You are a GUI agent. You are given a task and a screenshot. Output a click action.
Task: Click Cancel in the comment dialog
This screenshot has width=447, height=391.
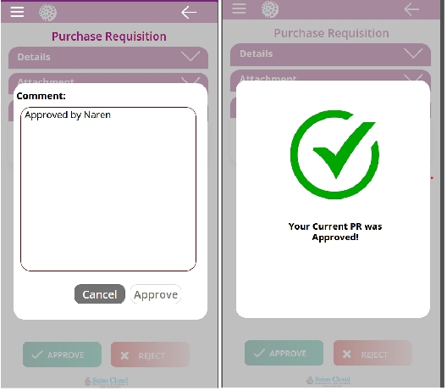[100, 294]
